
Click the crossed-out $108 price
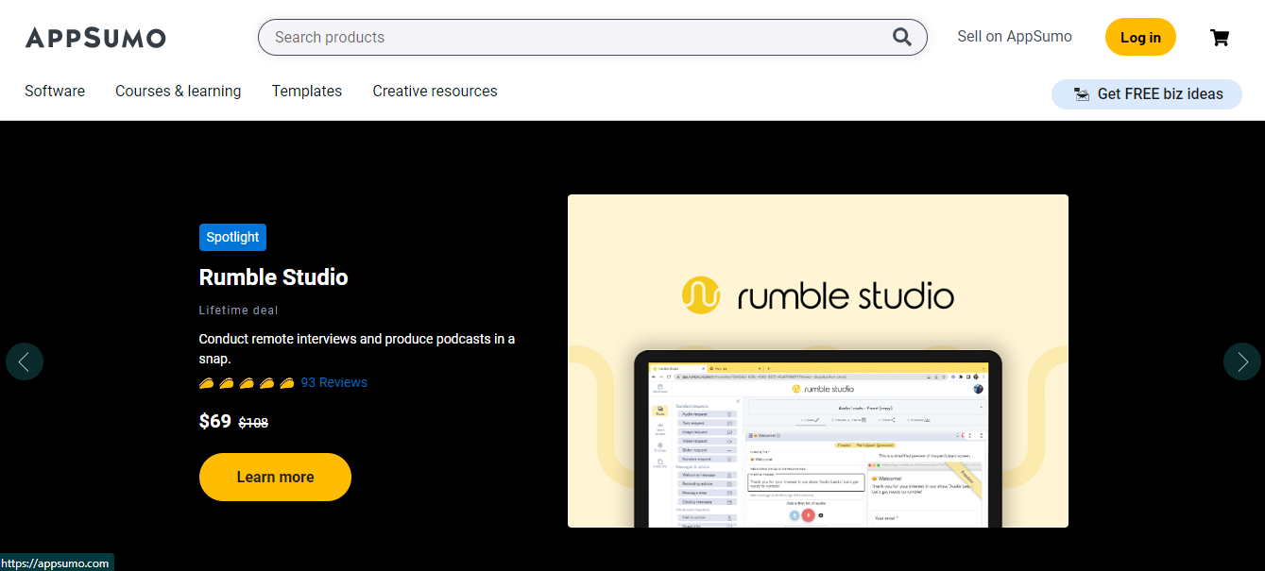253,423
